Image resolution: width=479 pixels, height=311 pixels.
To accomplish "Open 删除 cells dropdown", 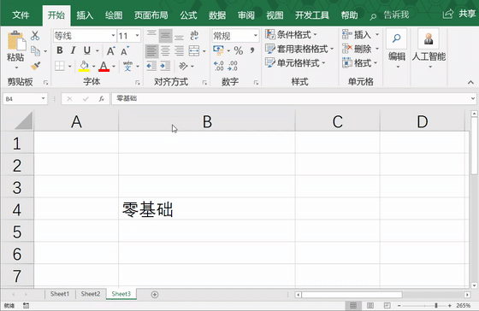I will pyautogui.click(x=361, y=49).
